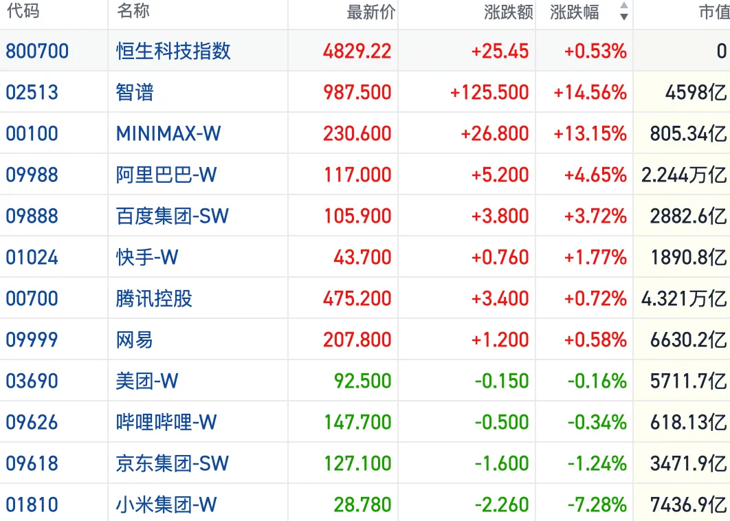Select MINIMAX-W stock name
Viewport: 730px width, 521px height.
click(x=168, y=133)
